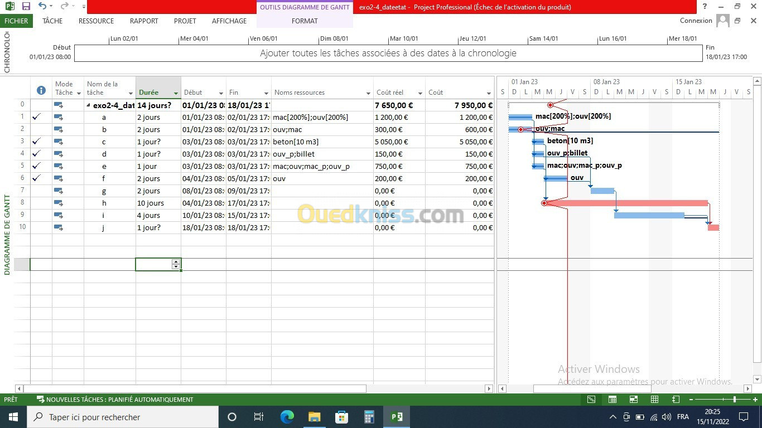Open Microsoft Edge from the taskbar
Image resolution: width=762 pixels, height=428 pixels.
click(287, 417)
